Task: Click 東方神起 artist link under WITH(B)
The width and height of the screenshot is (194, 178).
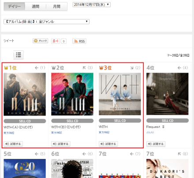Action: tap(56, 132)
